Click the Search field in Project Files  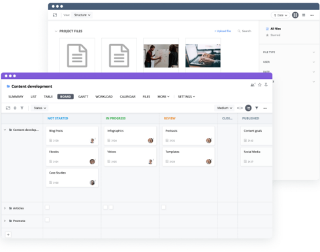click(244, 31)
